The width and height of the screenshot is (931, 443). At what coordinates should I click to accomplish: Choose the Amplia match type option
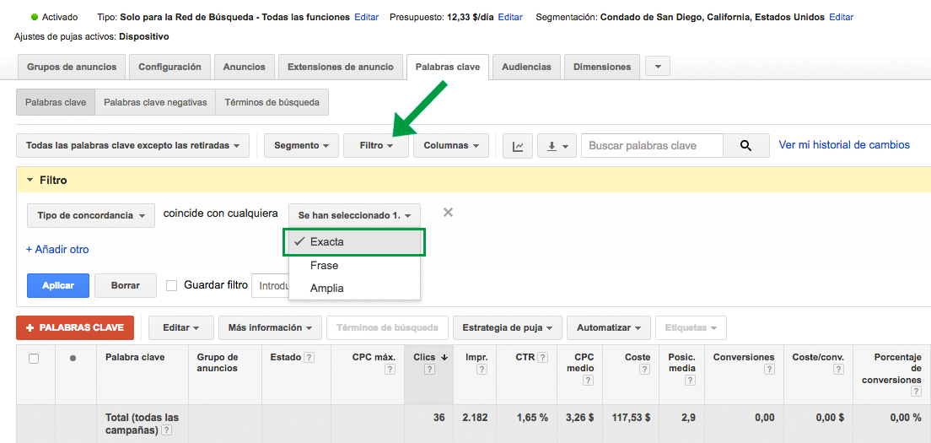tap(354, 288)
